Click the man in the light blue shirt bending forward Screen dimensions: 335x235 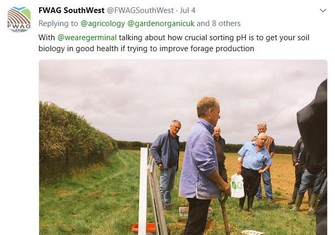[254, 171]
